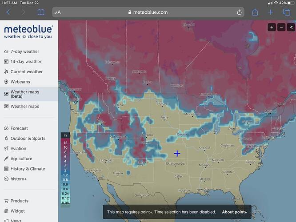This screenshot has height=222, width=296.
Task: Tap Safari's back arrow
Action: pyautogui.click(x=8, y=12)
